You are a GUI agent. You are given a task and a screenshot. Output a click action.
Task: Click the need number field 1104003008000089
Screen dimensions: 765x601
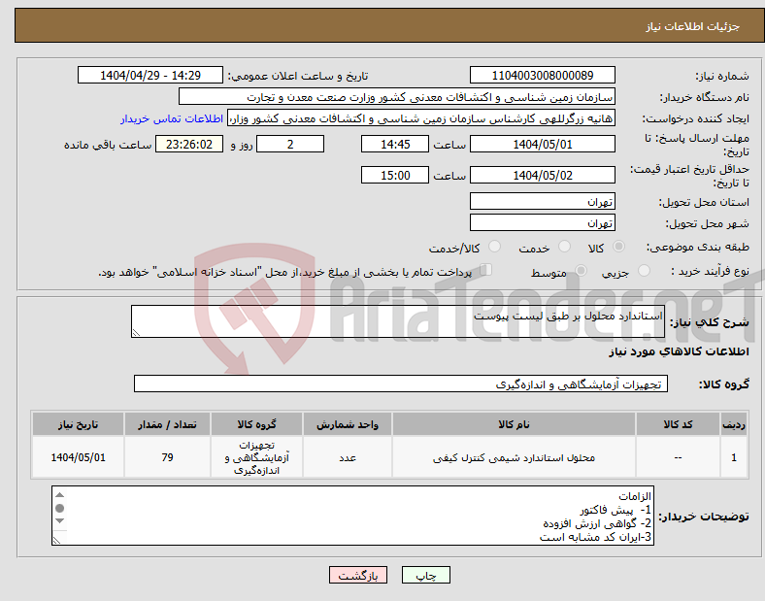pyautogui.click(x=542, y=75)
